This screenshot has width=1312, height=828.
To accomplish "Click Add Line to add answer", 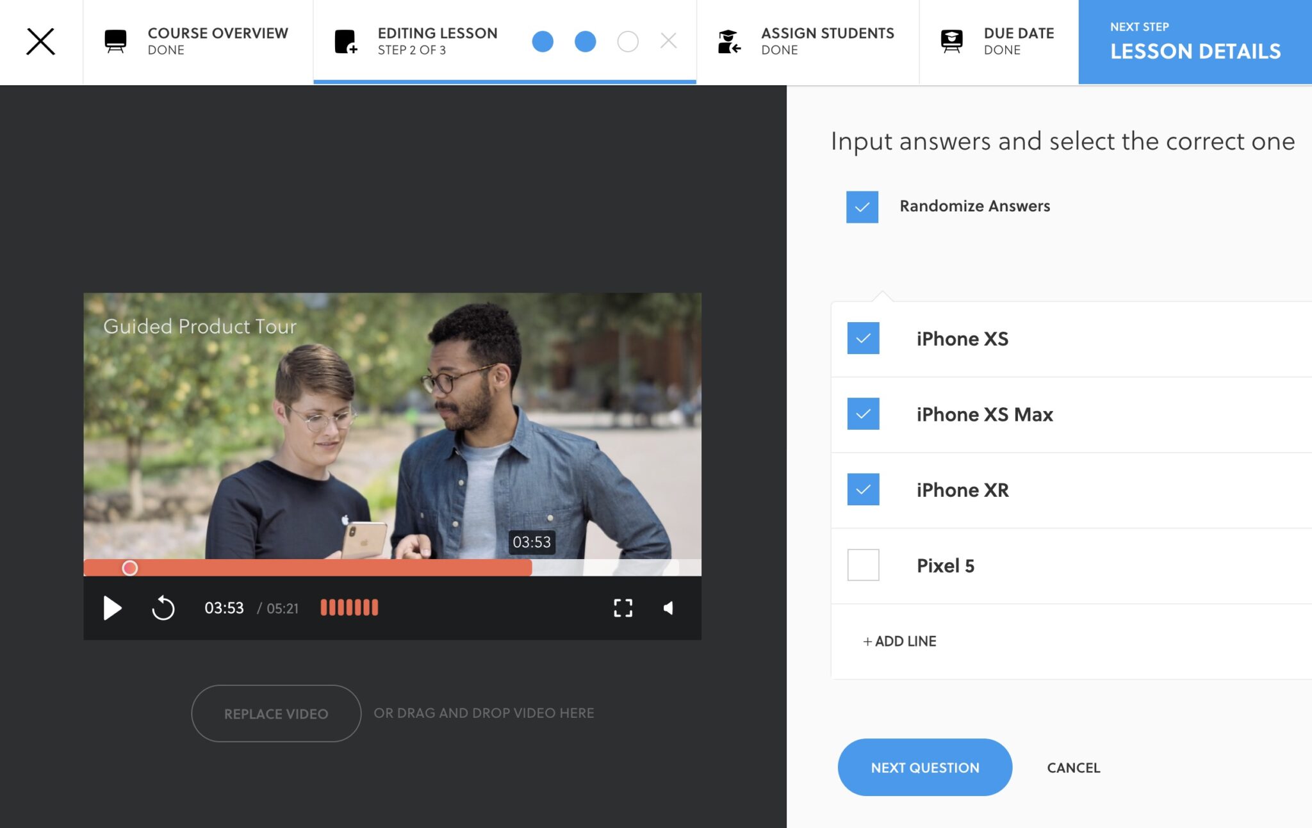I will point(899,641).
